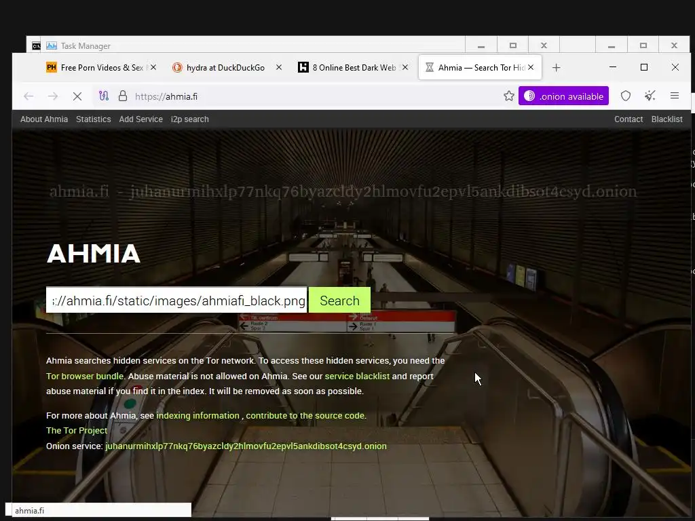Follow The Tor Project link
This screenshot has height=521, width=695.
(x=77, y=431)
